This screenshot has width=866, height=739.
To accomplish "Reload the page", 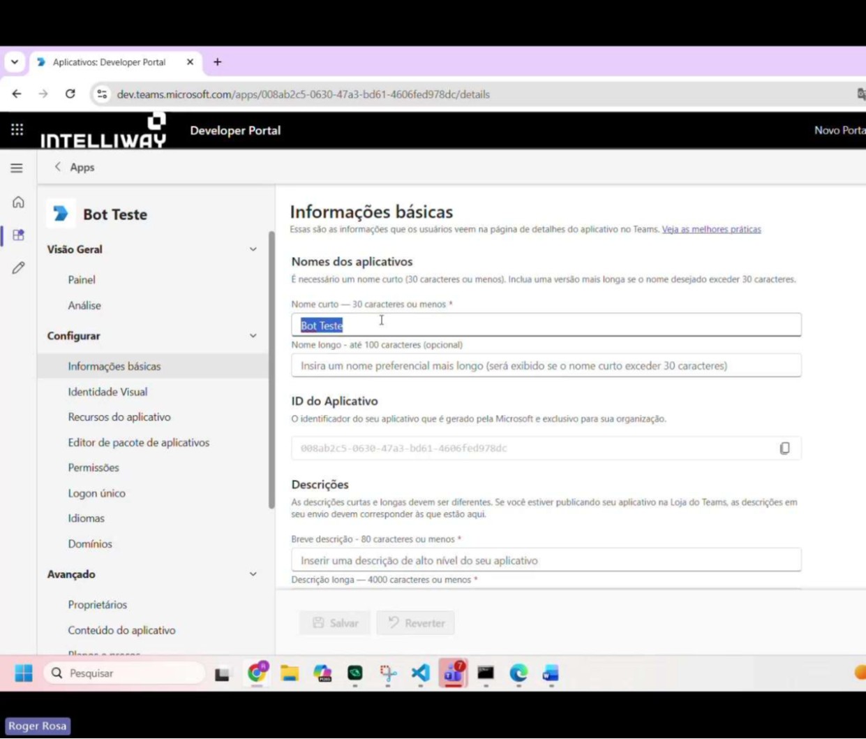I will 70,94.
